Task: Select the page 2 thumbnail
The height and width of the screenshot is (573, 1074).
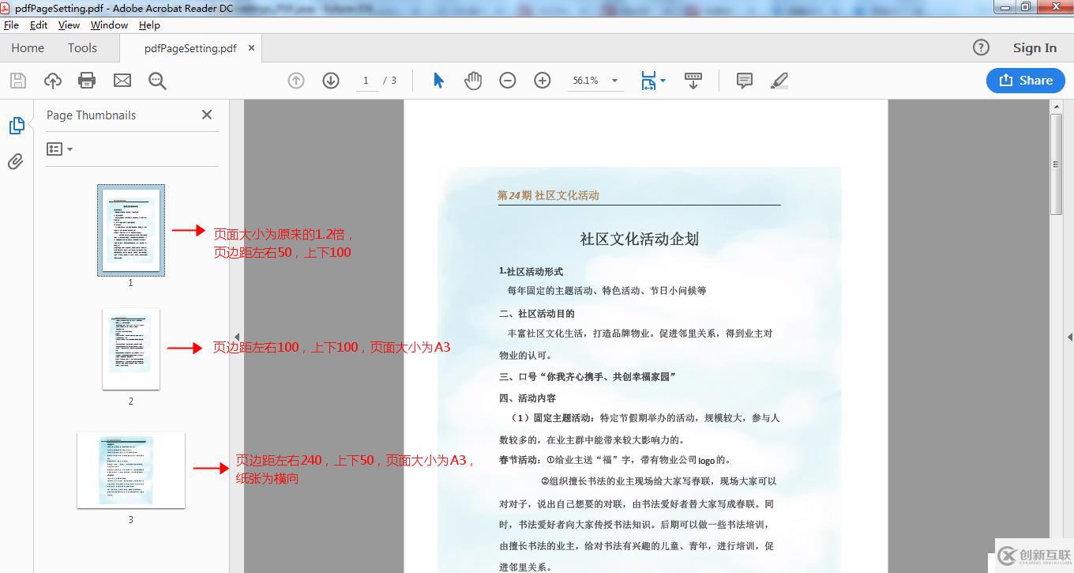Action: pyautogui.click(x=131, y=349)
